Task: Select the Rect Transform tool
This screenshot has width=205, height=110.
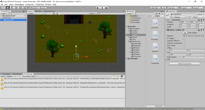Action: click(20, 8)
